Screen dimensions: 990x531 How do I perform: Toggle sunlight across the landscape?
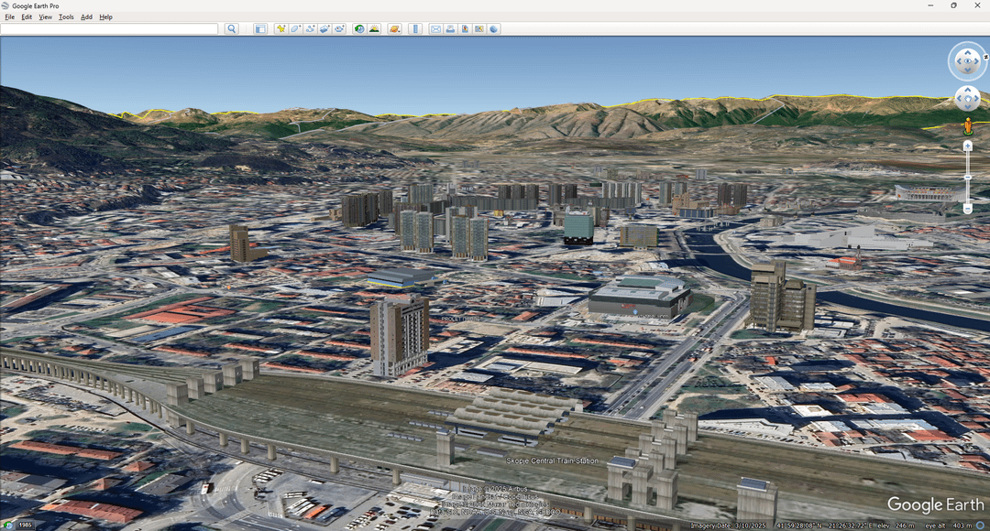click(x=374, y=29)
